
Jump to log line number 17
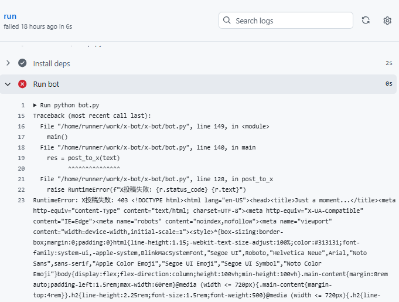21,137
